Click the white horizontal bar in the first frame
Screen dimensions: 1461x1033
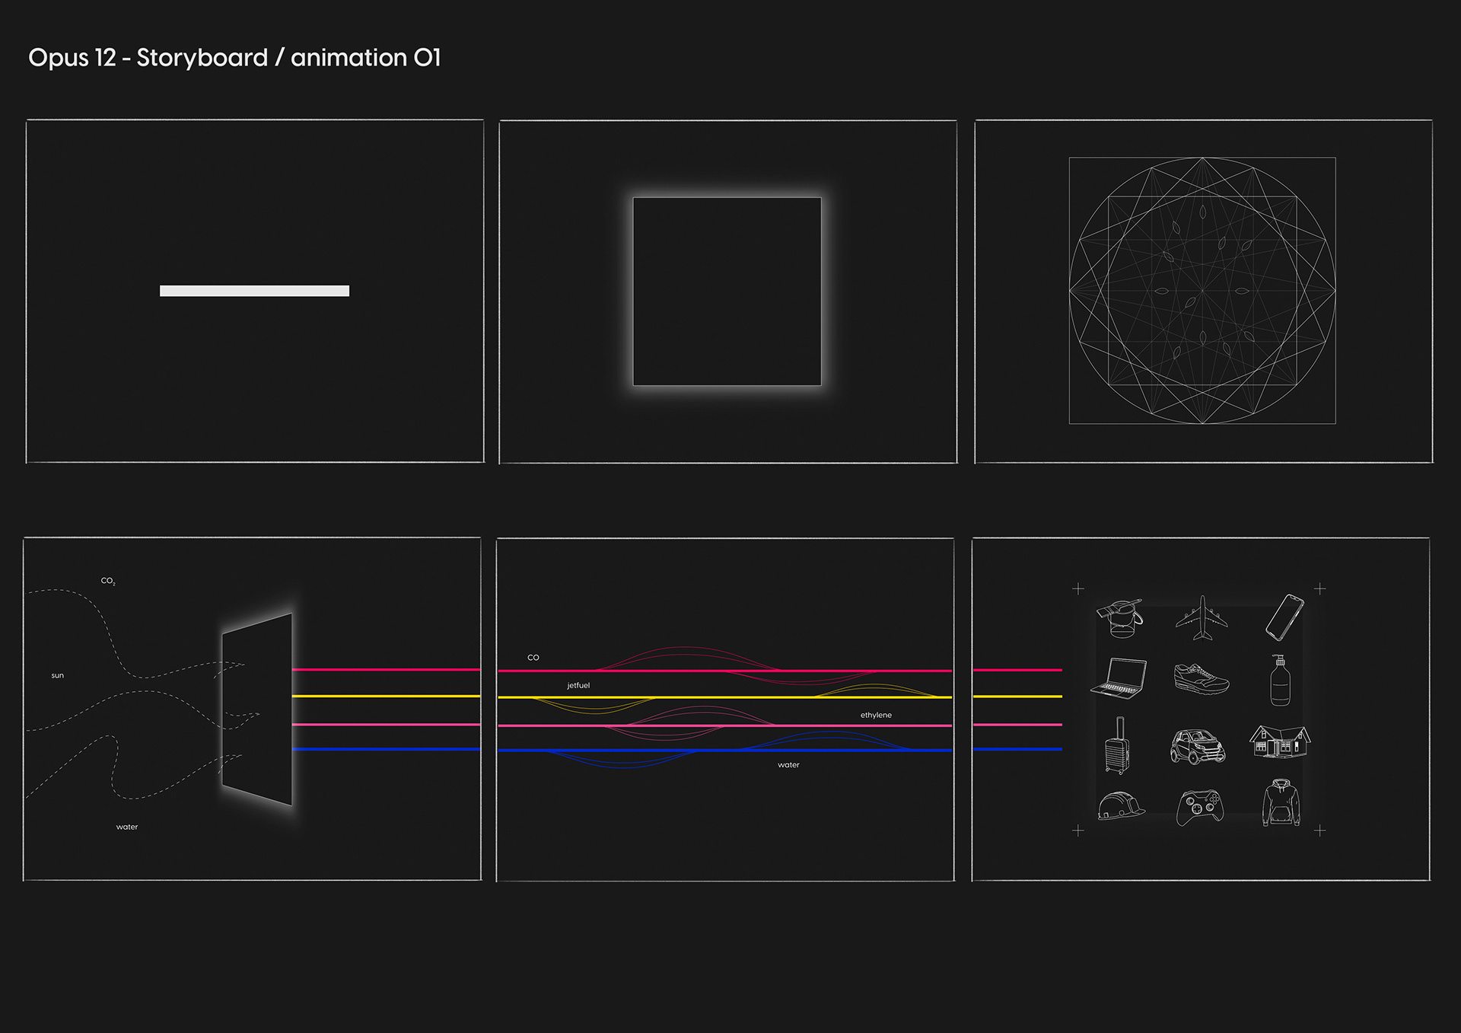tap(254, 291)
